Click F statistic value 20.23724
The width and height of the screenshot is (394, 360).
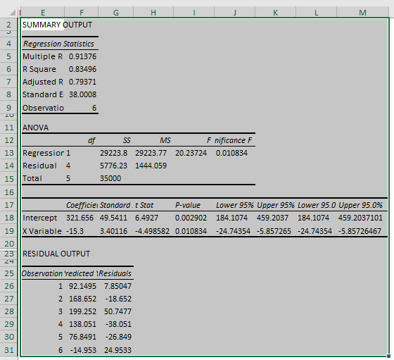[x=191, y=153]
